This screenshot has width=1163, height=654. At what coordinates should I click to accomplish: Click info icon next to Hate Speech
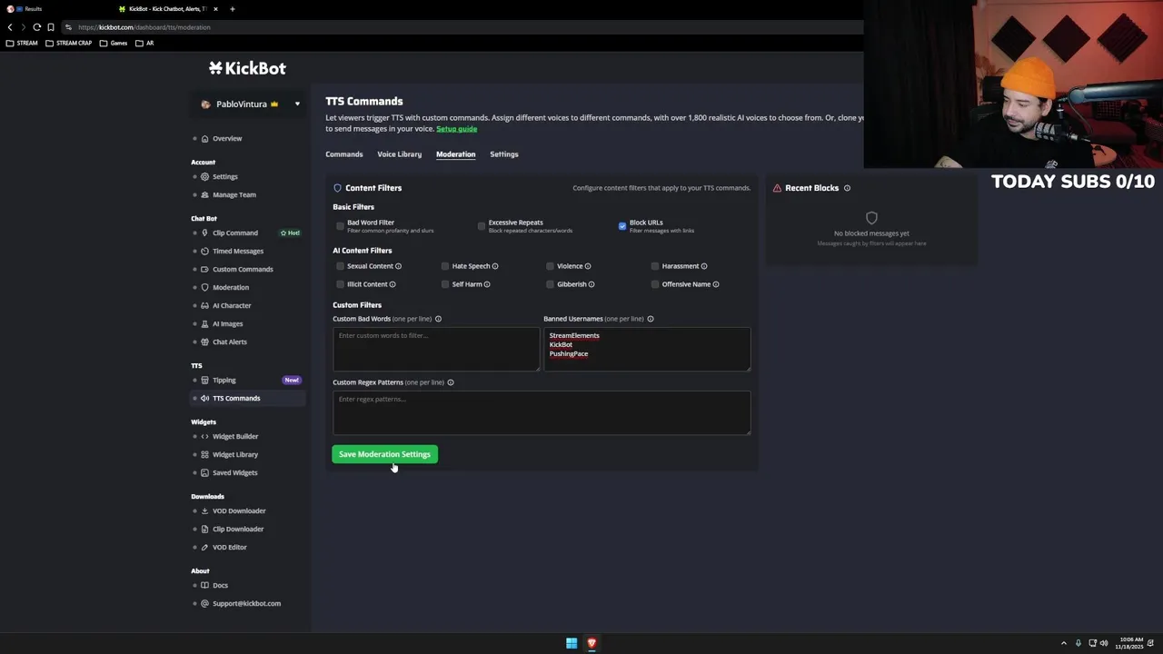pyautogui.click(x=495, y=266)
